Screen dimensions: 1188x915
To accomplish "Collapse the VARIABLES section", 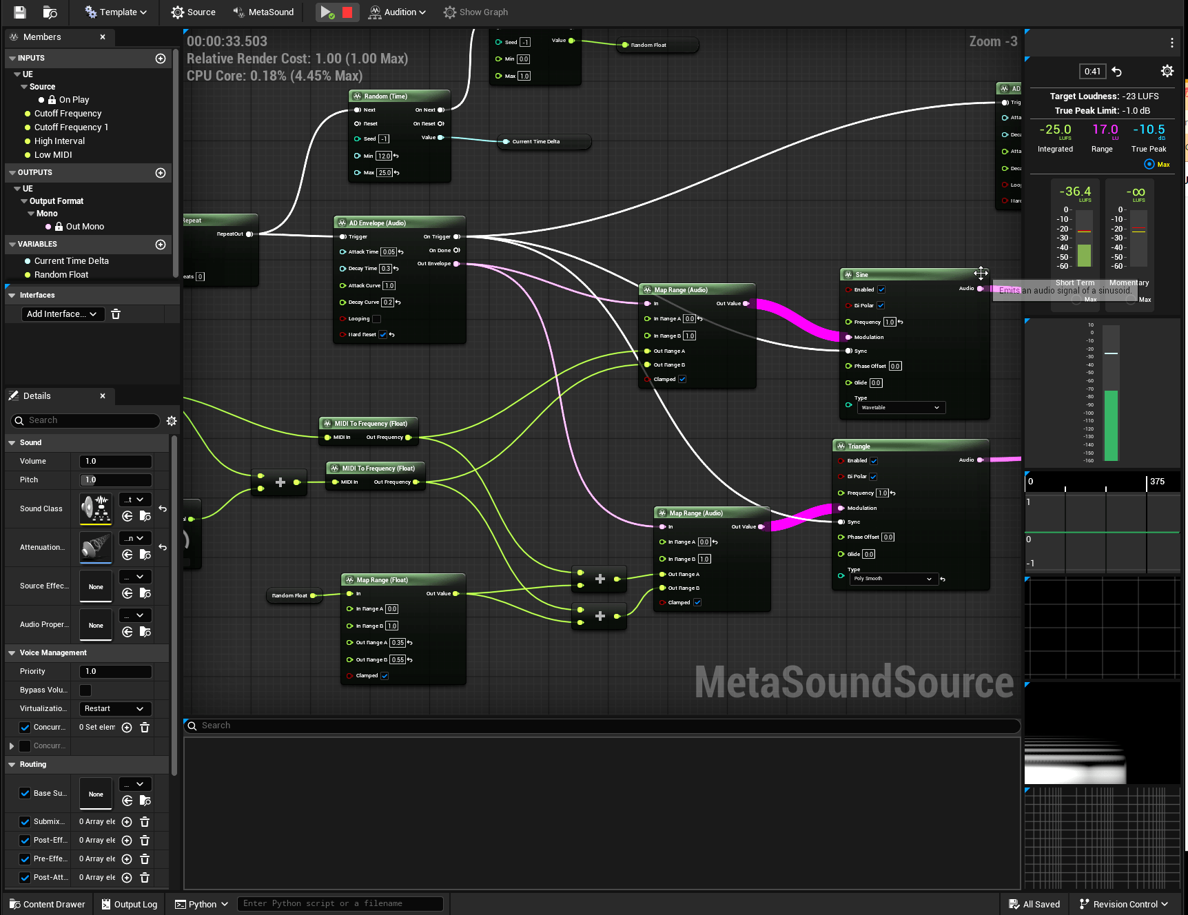I will (x=12, y=245).
